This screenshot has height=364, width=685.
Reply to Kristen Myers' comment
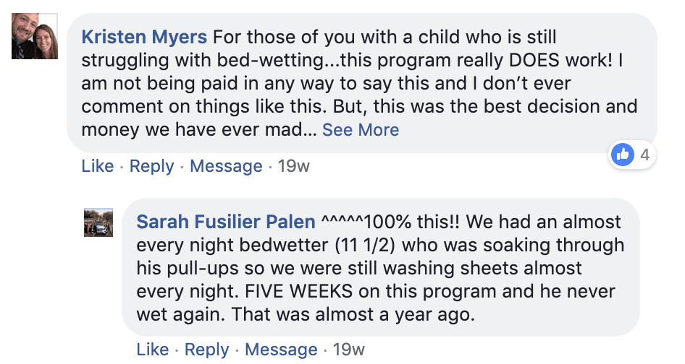(151, 166)
